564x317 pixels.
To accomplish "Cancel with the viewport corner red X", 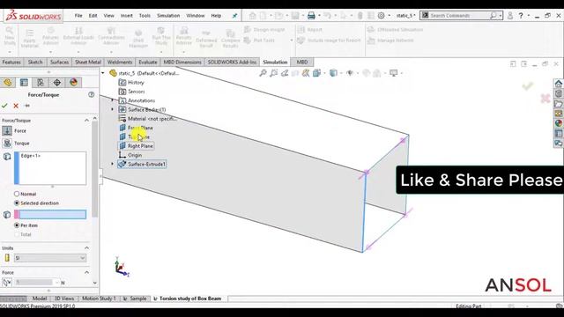I will tap(545, 98).
